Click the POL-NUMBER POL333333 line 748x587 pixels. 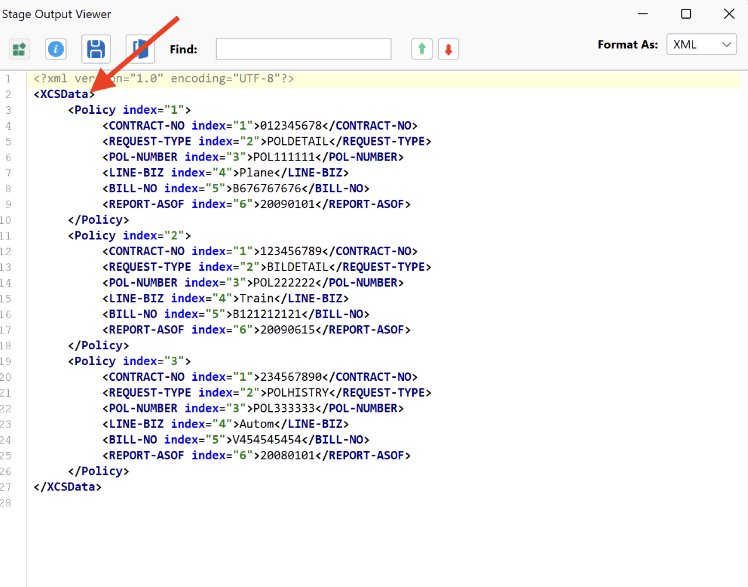click(253, 408)
